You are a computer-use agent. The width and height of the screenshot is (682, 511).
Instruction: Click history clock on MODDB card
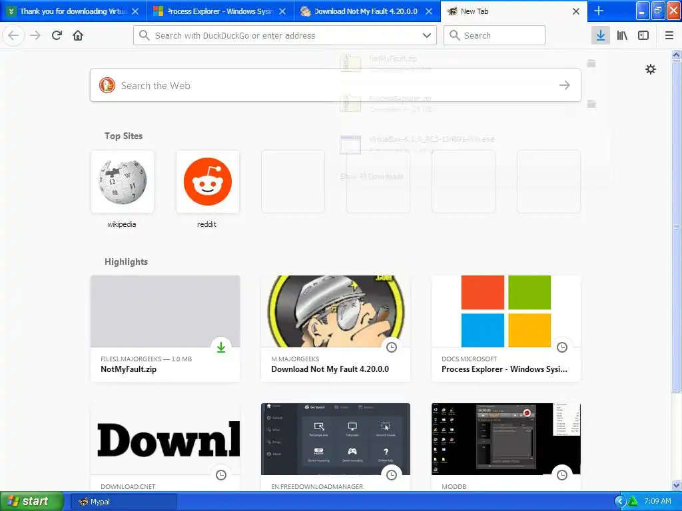coord(562,475)
